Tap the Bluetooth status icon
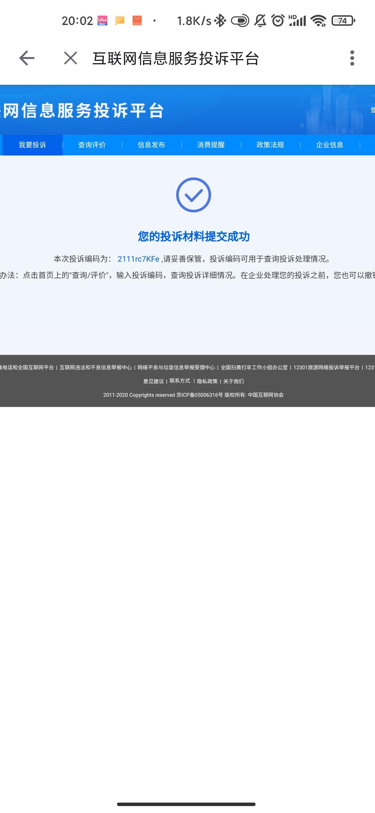Screen dimensions: 375x813 220,21
